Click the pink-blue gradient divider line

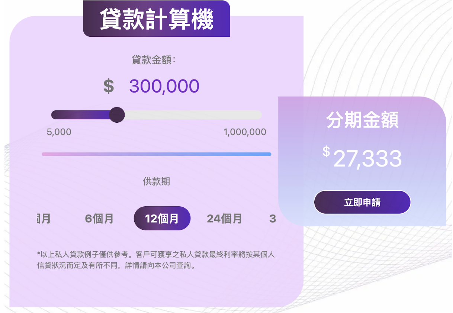[x=156, y=154]
